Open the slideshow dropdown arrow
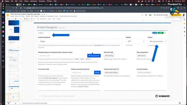This screenshot has width=187, height=105. (x=169, y=15)
